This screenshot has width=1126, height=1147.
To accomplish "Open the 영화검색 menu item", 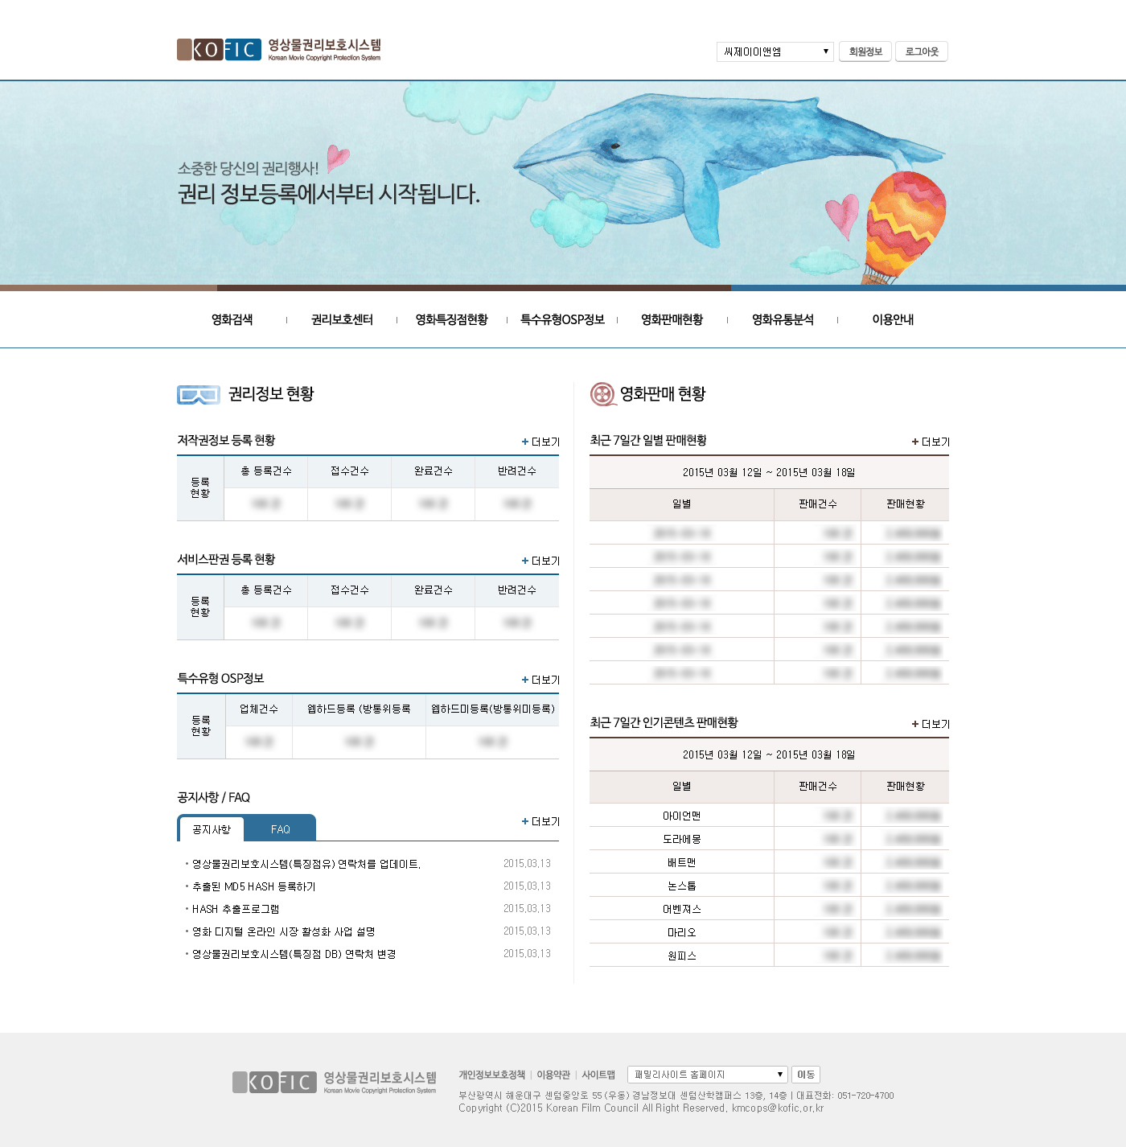I will [x=232, y=319].
